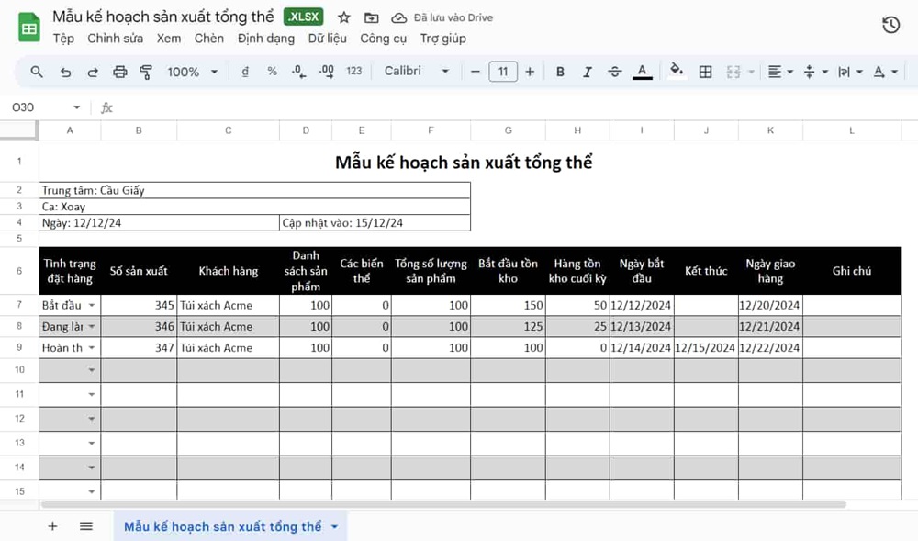Image resolution: width=918 pixels, height=541 pixels.
Task: Click the merge cells icon
Action: click(x=733, y=71)
